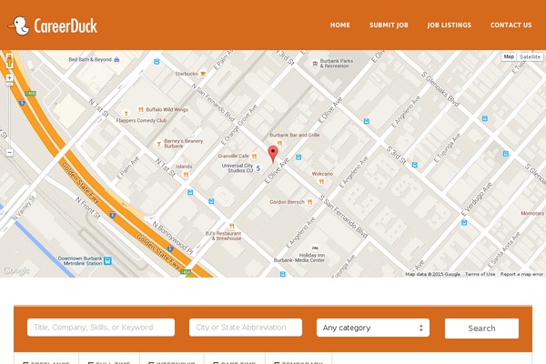Click Report a map error link
The height and width of the screenshot is (364, 546).
point(521,274)
